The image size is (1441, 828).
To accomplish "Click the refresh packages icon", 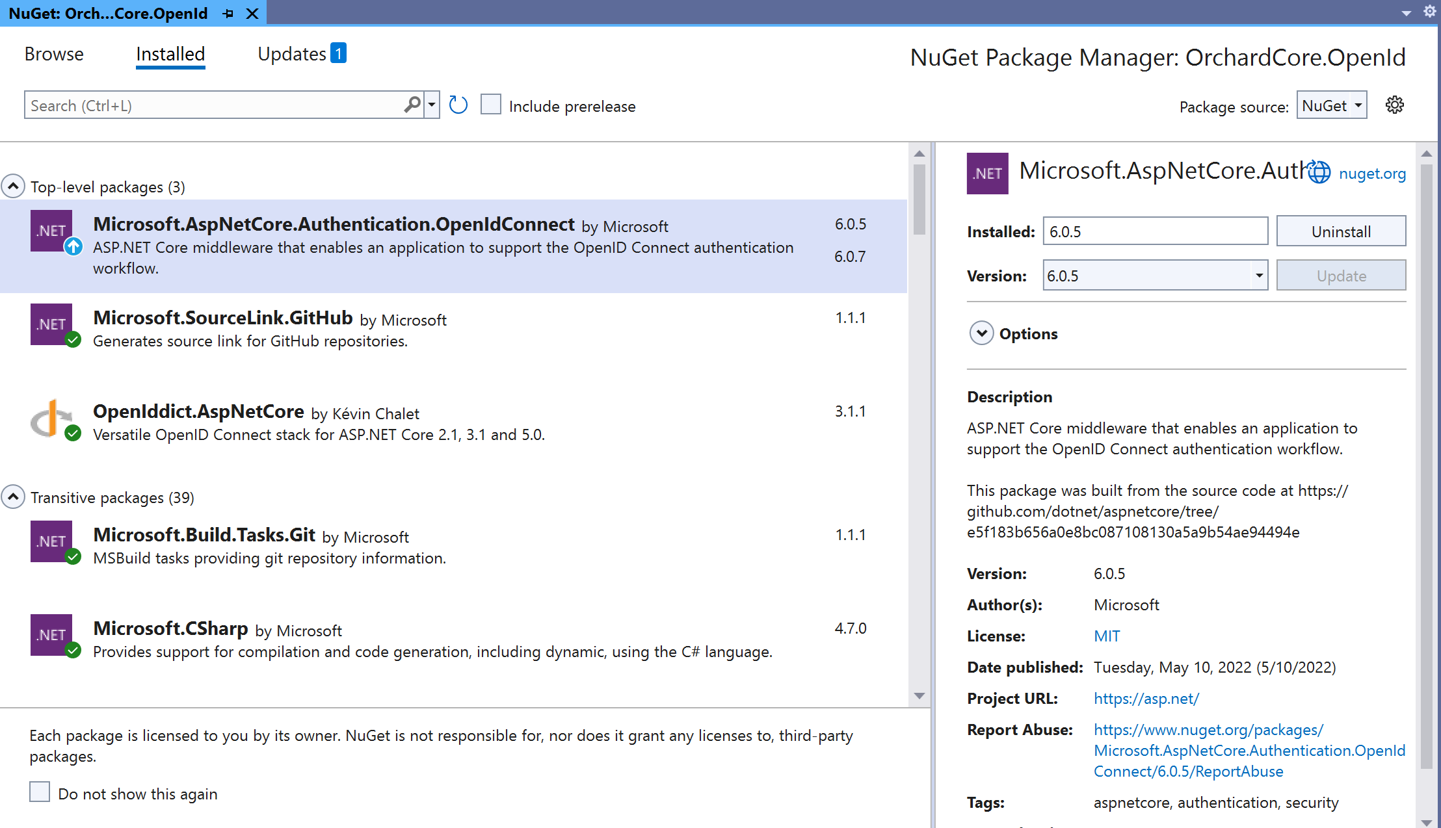I will pyautogui.click(x=458, y=105).
